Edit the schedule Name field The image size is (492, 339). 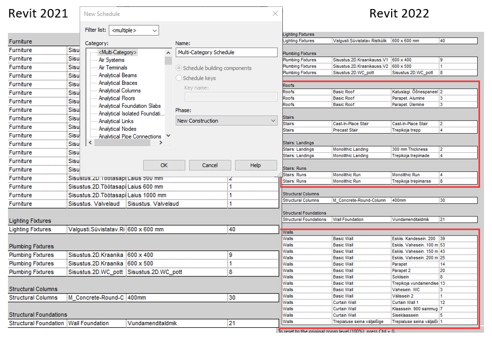[x=226, y=53]
